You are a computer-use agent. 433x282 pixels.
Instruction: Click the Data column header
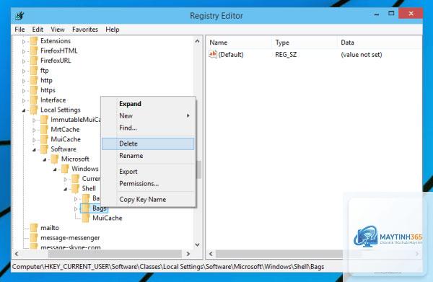pos(380,43)
